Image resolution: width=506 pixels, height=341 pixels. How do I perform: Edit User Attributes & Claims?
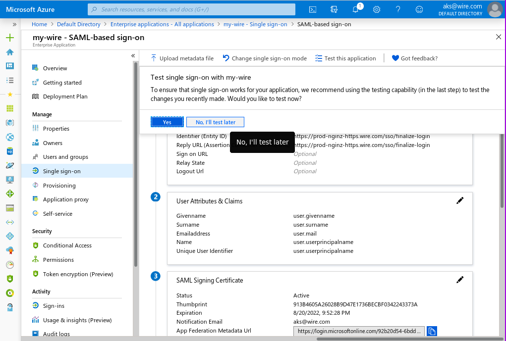pos(460,200)
